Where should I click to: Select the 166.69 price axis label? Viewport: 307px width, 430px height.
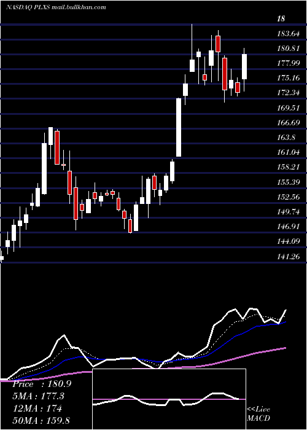pos(288,123)
